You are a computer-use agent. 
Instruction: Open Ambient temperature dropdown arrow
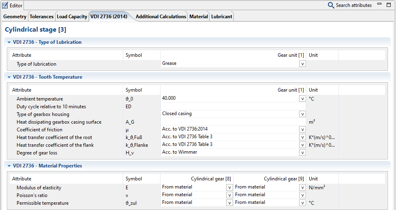click(x=302, y=99)
